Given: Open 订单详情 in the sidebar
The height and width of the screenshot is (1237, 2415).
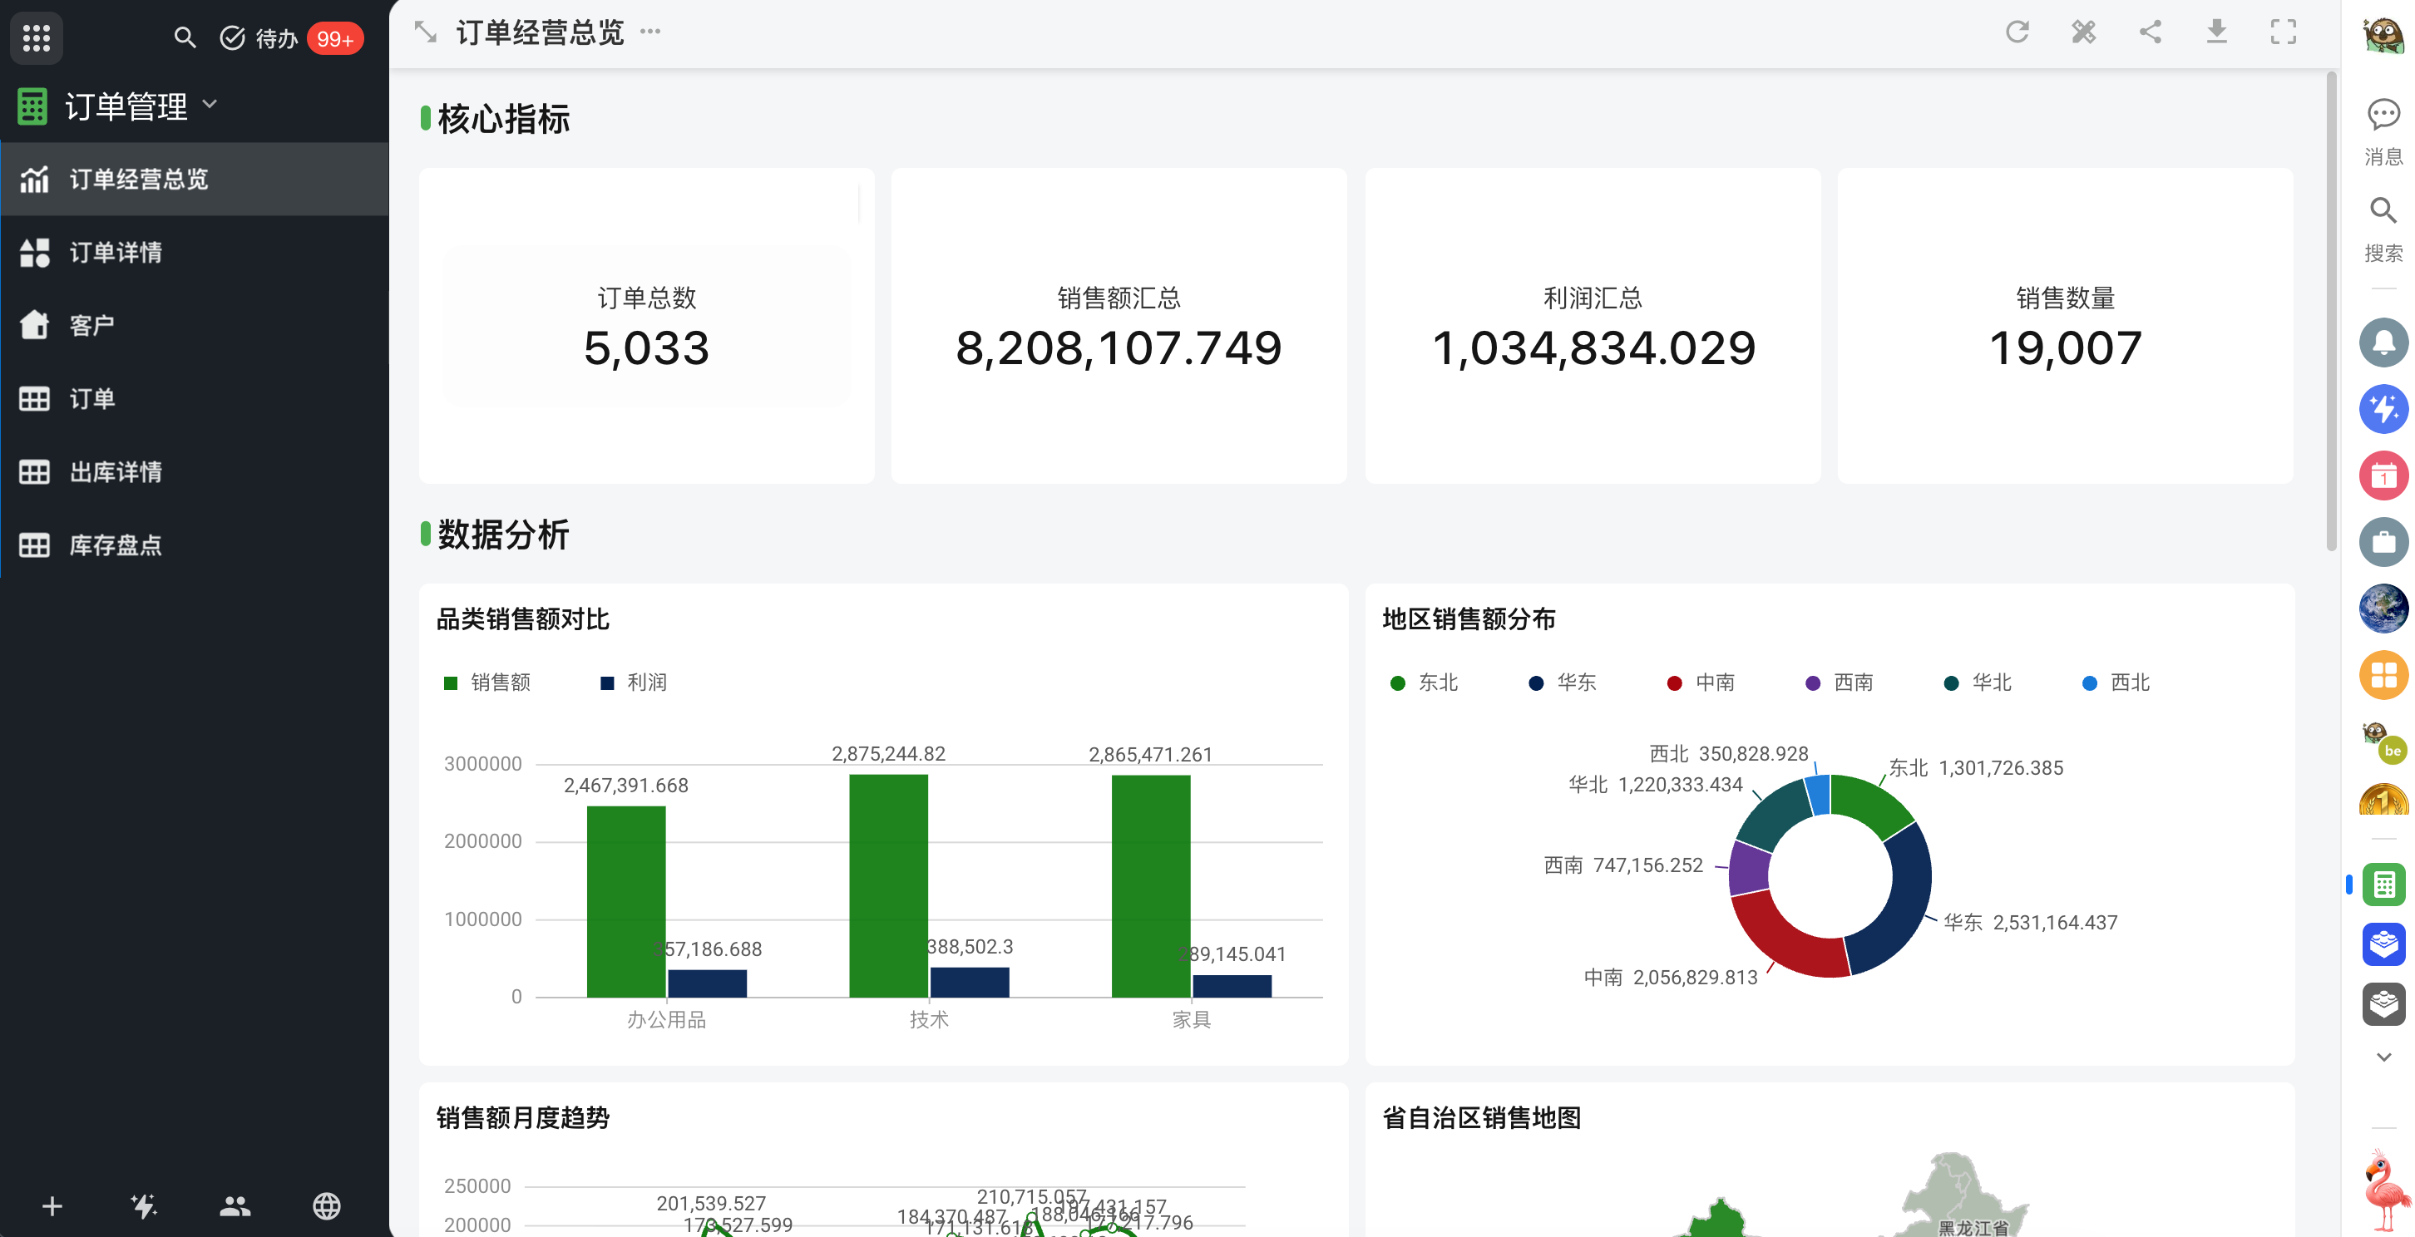Looking at the screenshot, I should 195,252.
